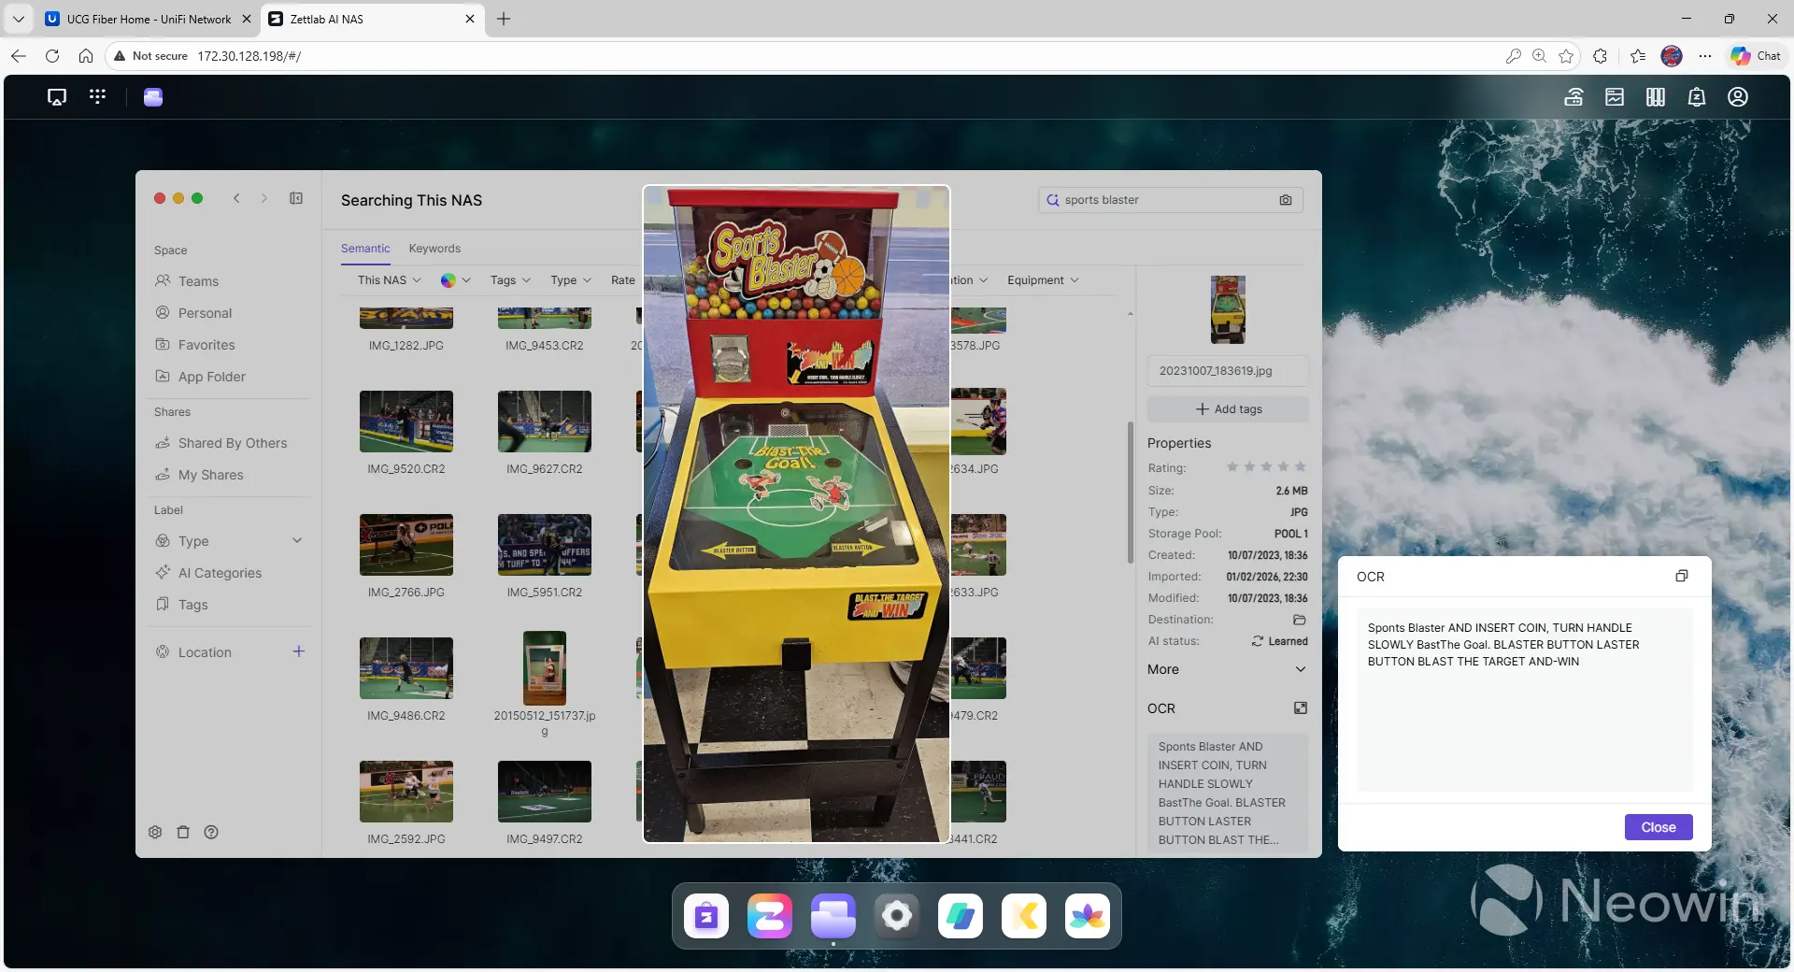
Task: Open the file manager folder in dock
Action: pyautogui.click(x=833, y=916)
